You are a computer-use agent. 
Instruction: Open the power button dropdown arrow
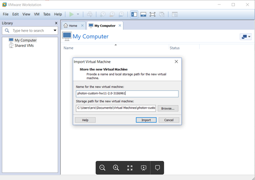78,14
